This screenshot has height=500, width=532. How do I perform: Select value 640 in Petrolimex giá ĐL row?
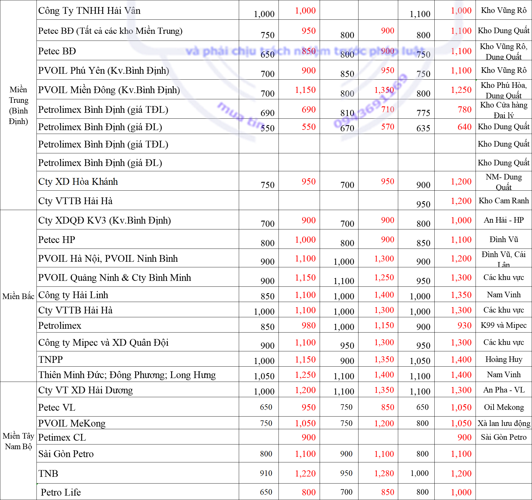464,127
